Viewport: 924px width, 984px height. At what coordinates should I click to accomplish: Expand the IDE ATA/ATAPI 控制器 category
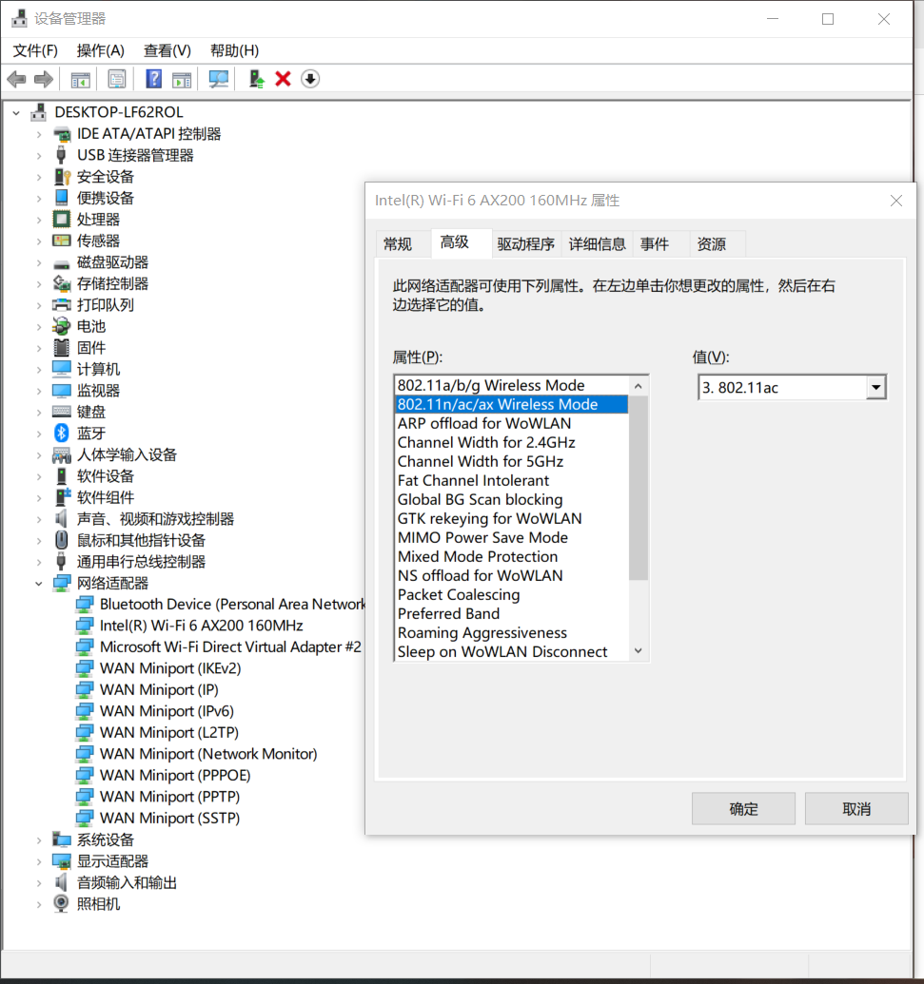[39, 134]
